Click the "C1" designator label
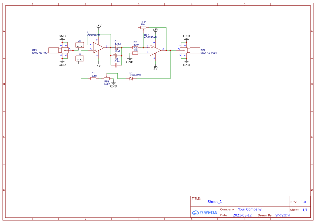The image size is (316, 223). point(116,42)
